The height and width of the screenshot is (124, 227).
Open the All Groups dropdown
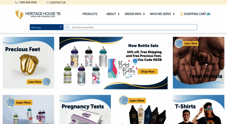click(47, 27)
